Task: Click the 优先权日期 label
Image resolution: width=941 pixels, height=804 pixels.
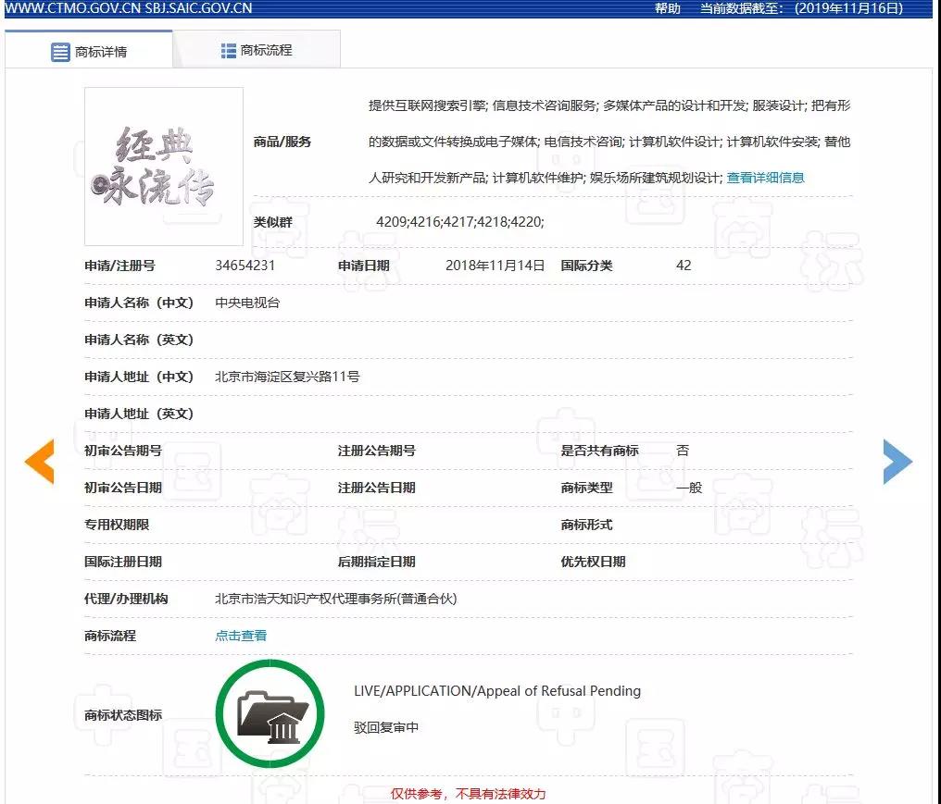Action: 593,562
